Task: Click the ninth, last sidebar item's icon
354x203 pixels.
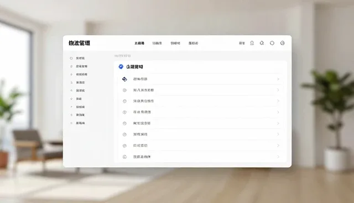Action: pos(71,123)
